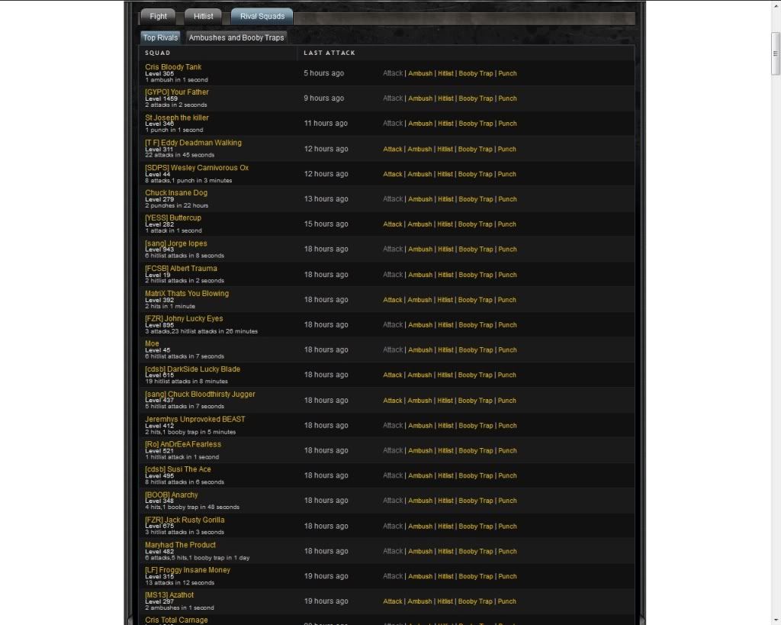Screen dimensions: 781x625
Task: Set Booby Trap for [FZR] Johny Lucky Eyes
Action: (476, 324)
